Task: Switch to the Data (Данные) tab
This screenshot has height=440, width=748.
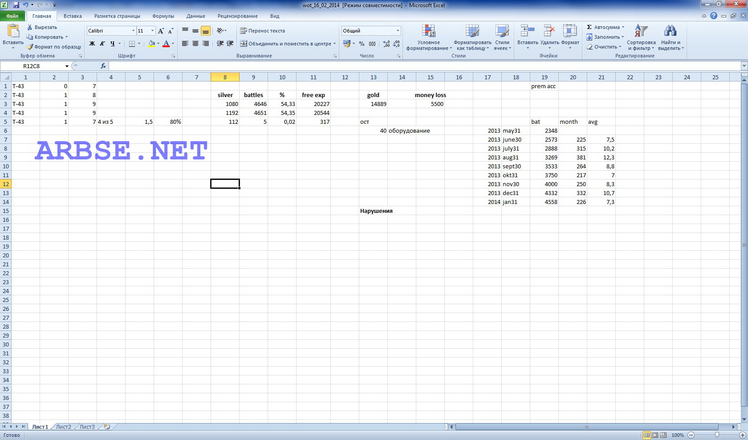Action: coord(196,16)
